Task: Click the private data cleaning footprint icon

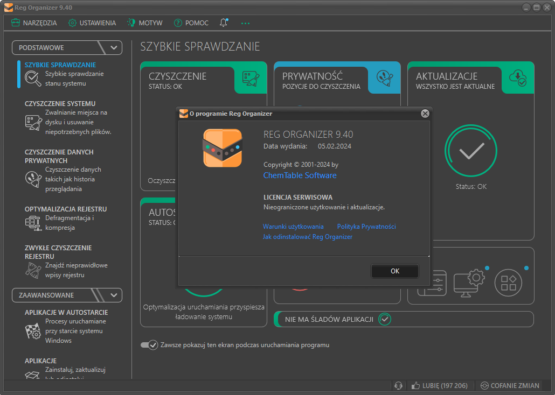Action: (33, 179)
